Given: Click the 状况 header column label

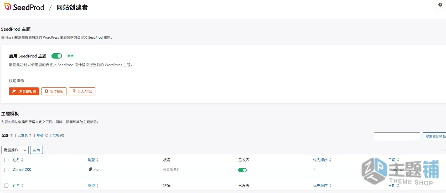Looking at the screenshot, I should tap(167, 160).
